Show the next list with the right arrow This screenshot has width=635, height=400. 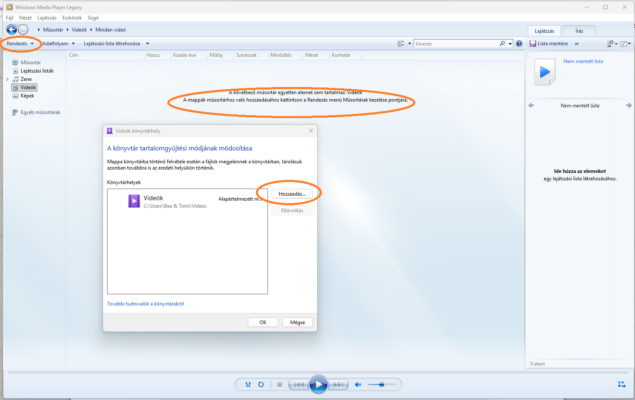coord(629,105)
